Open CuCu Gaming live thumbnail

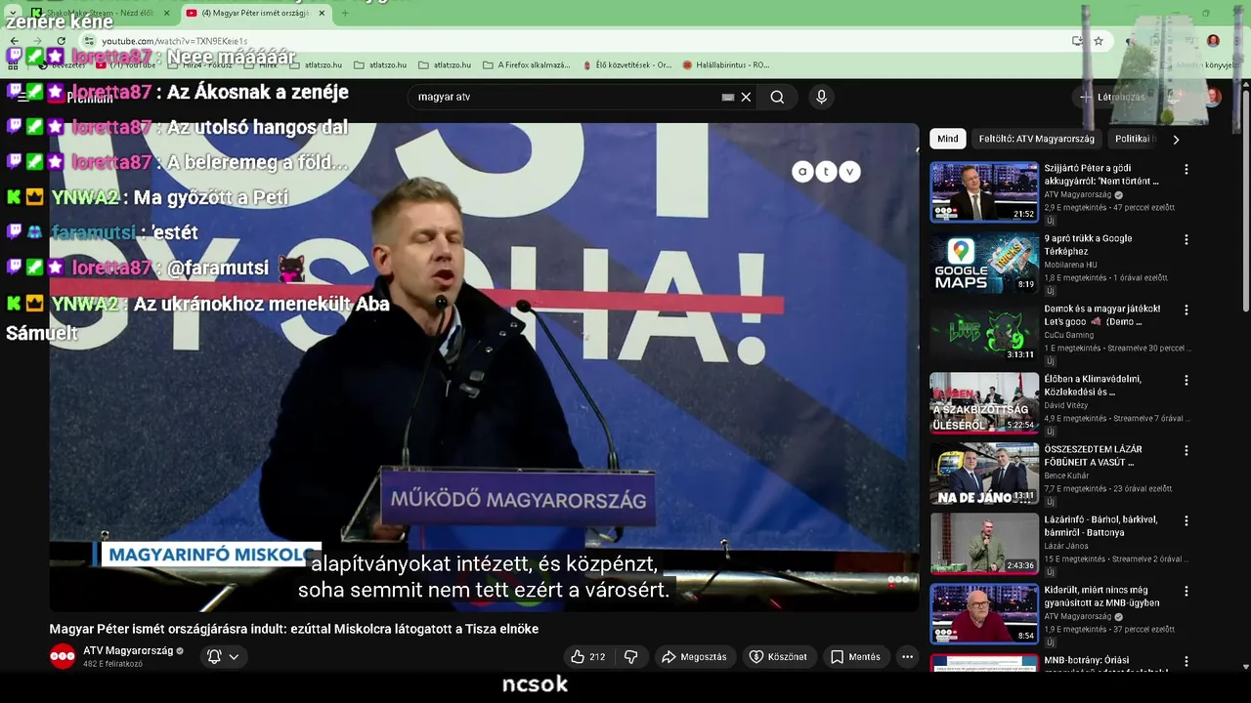coord(984,333)
